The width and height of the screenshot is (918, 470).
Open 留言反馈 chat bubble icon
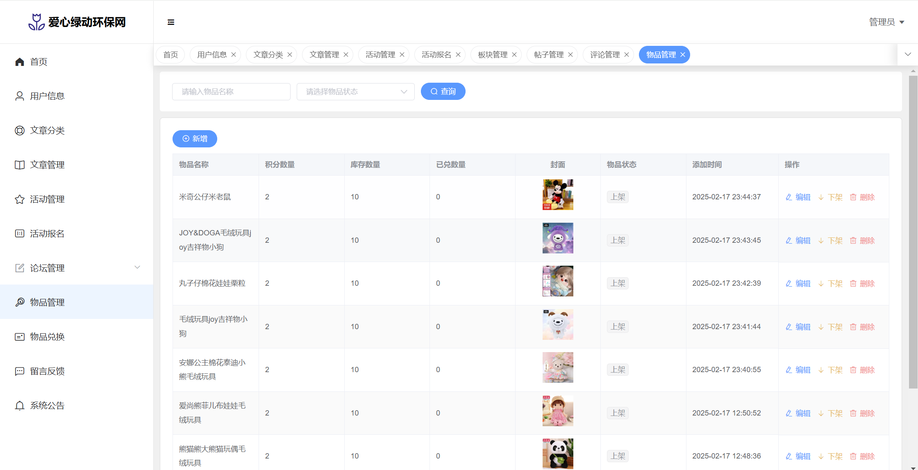(x=20, y=371)
